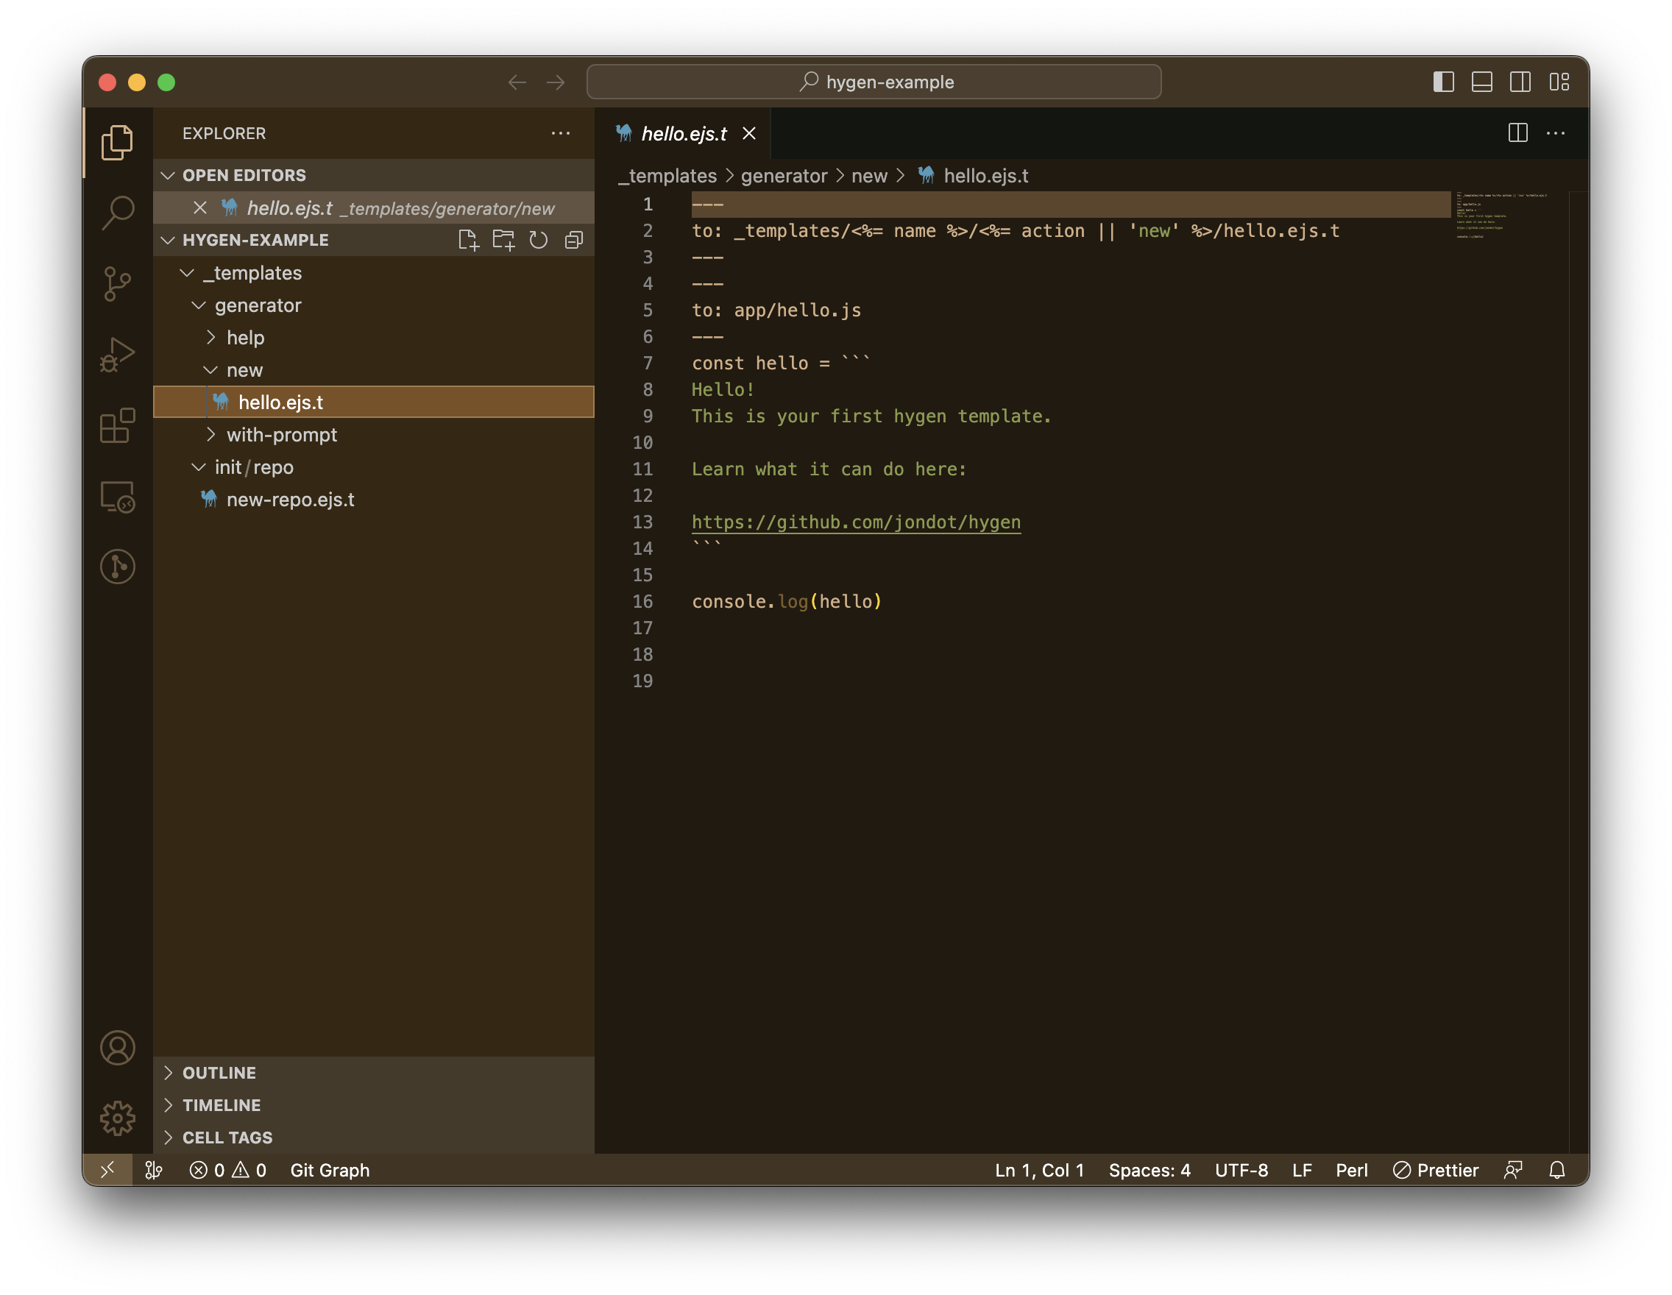Open the Run and Debug view
1672x1295 pixels.
point(117,355)
